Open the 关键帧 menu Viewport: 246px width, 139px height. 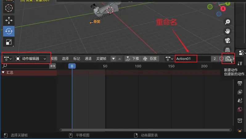(x=101, y=59)
